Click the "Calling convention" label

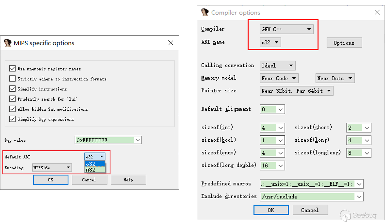pyautogui.click(x=227, y=65)
